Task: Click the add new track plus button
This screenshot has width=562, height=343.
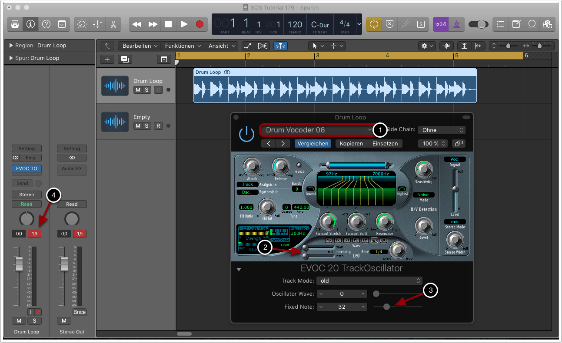Action: pos(107,59)
